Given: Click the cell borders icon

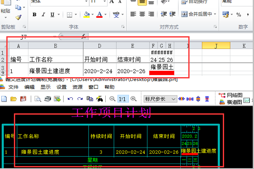Looking at the screenshot, I should (70, 15).
